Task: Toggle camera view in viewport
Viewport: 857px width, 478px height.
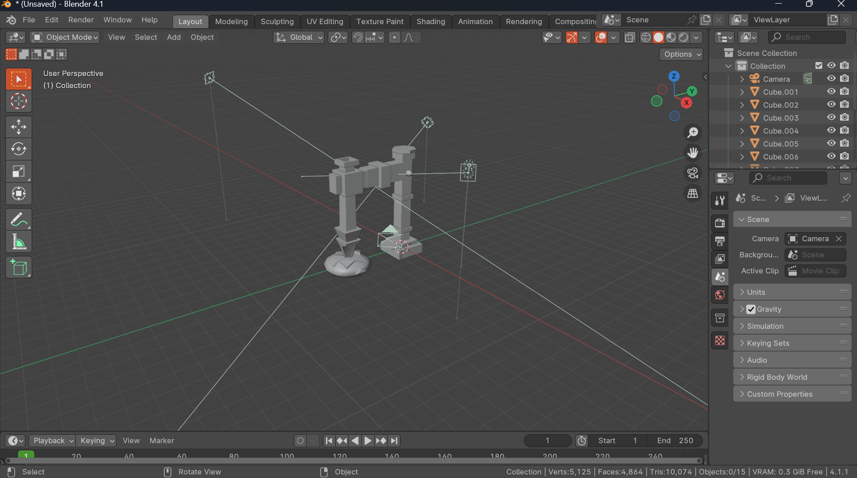Action: 693,173
